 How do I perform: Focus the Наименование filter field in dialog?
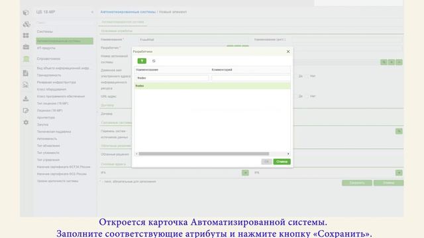point(172,78)
